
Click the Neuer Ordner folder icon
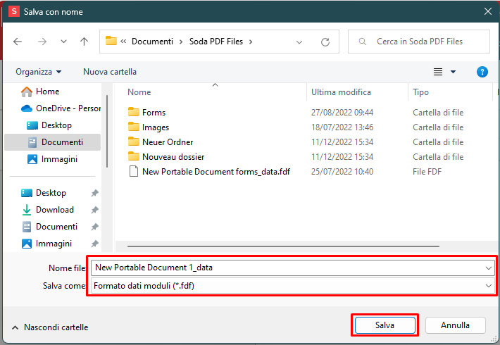(x=134, y=142)
